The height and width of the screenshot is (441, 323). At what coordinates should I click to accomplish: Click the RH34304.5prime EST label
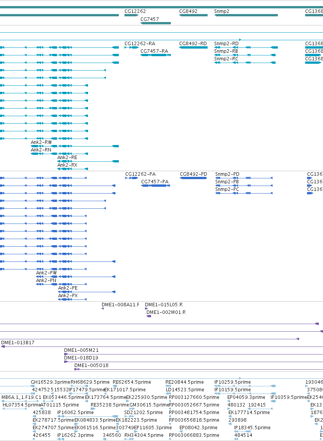(x=144, y=435)
